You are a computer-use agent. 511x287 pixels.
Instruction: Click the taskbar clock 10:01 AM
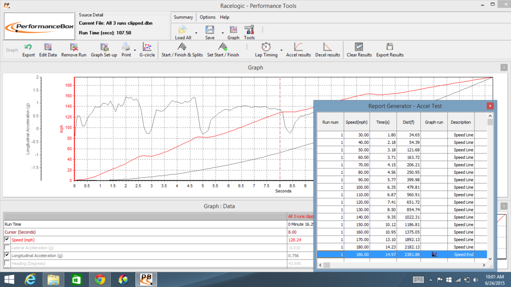click(x=495, y=277)
